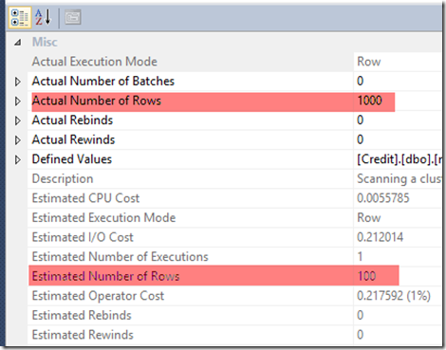Click the 0.0055785 CPU cost value
The image size is (446, 350).
(x=383, y=198)
